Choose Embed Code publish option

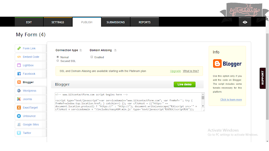tap(31, 57)
